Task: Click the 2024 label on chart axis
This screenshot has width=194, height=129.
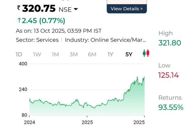Action: pos(29,123)
